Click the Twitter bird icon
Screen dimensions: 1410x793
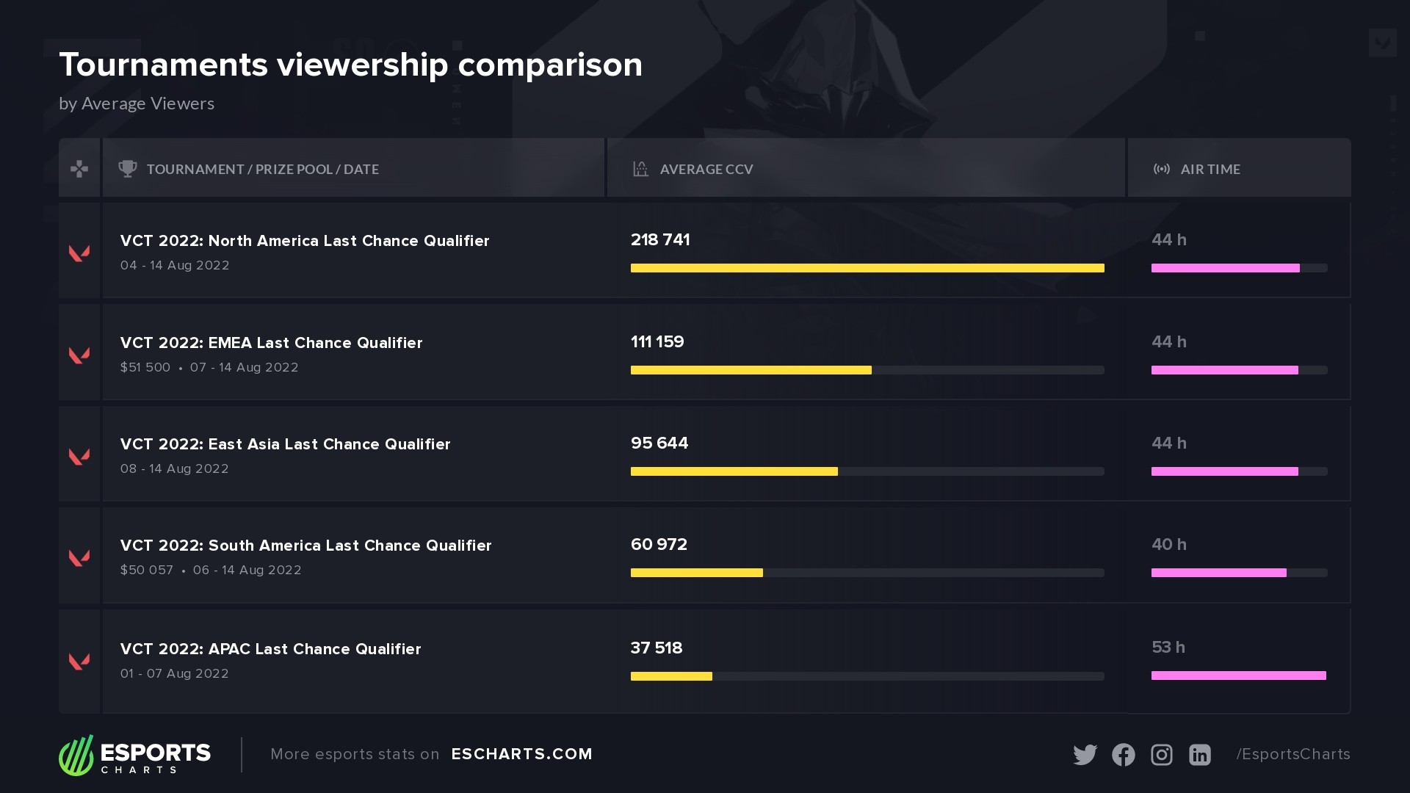[1085, 754]
